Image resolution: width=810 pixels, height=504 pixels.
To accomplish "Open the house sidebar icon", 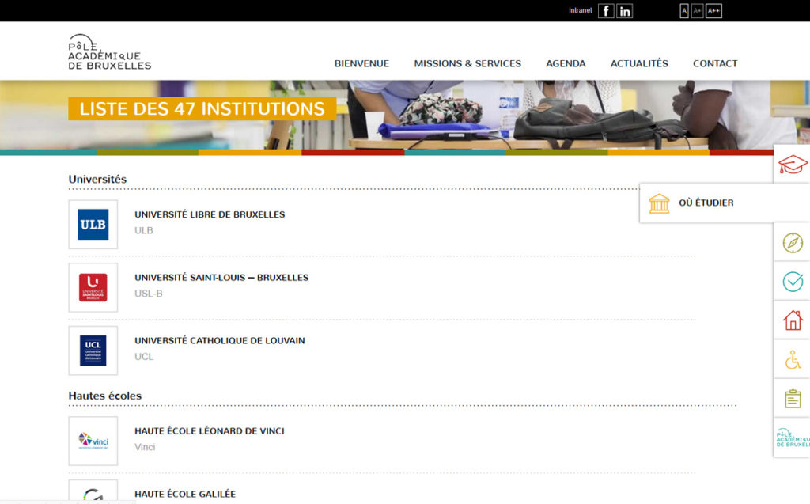I will coord(793,320).
